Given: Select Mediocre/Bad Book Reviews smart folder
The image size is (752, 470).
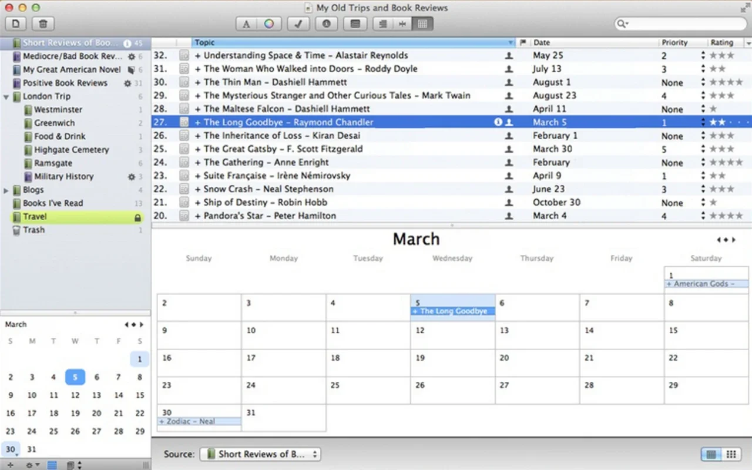Looking at the screenshot, I should [76, 56].
